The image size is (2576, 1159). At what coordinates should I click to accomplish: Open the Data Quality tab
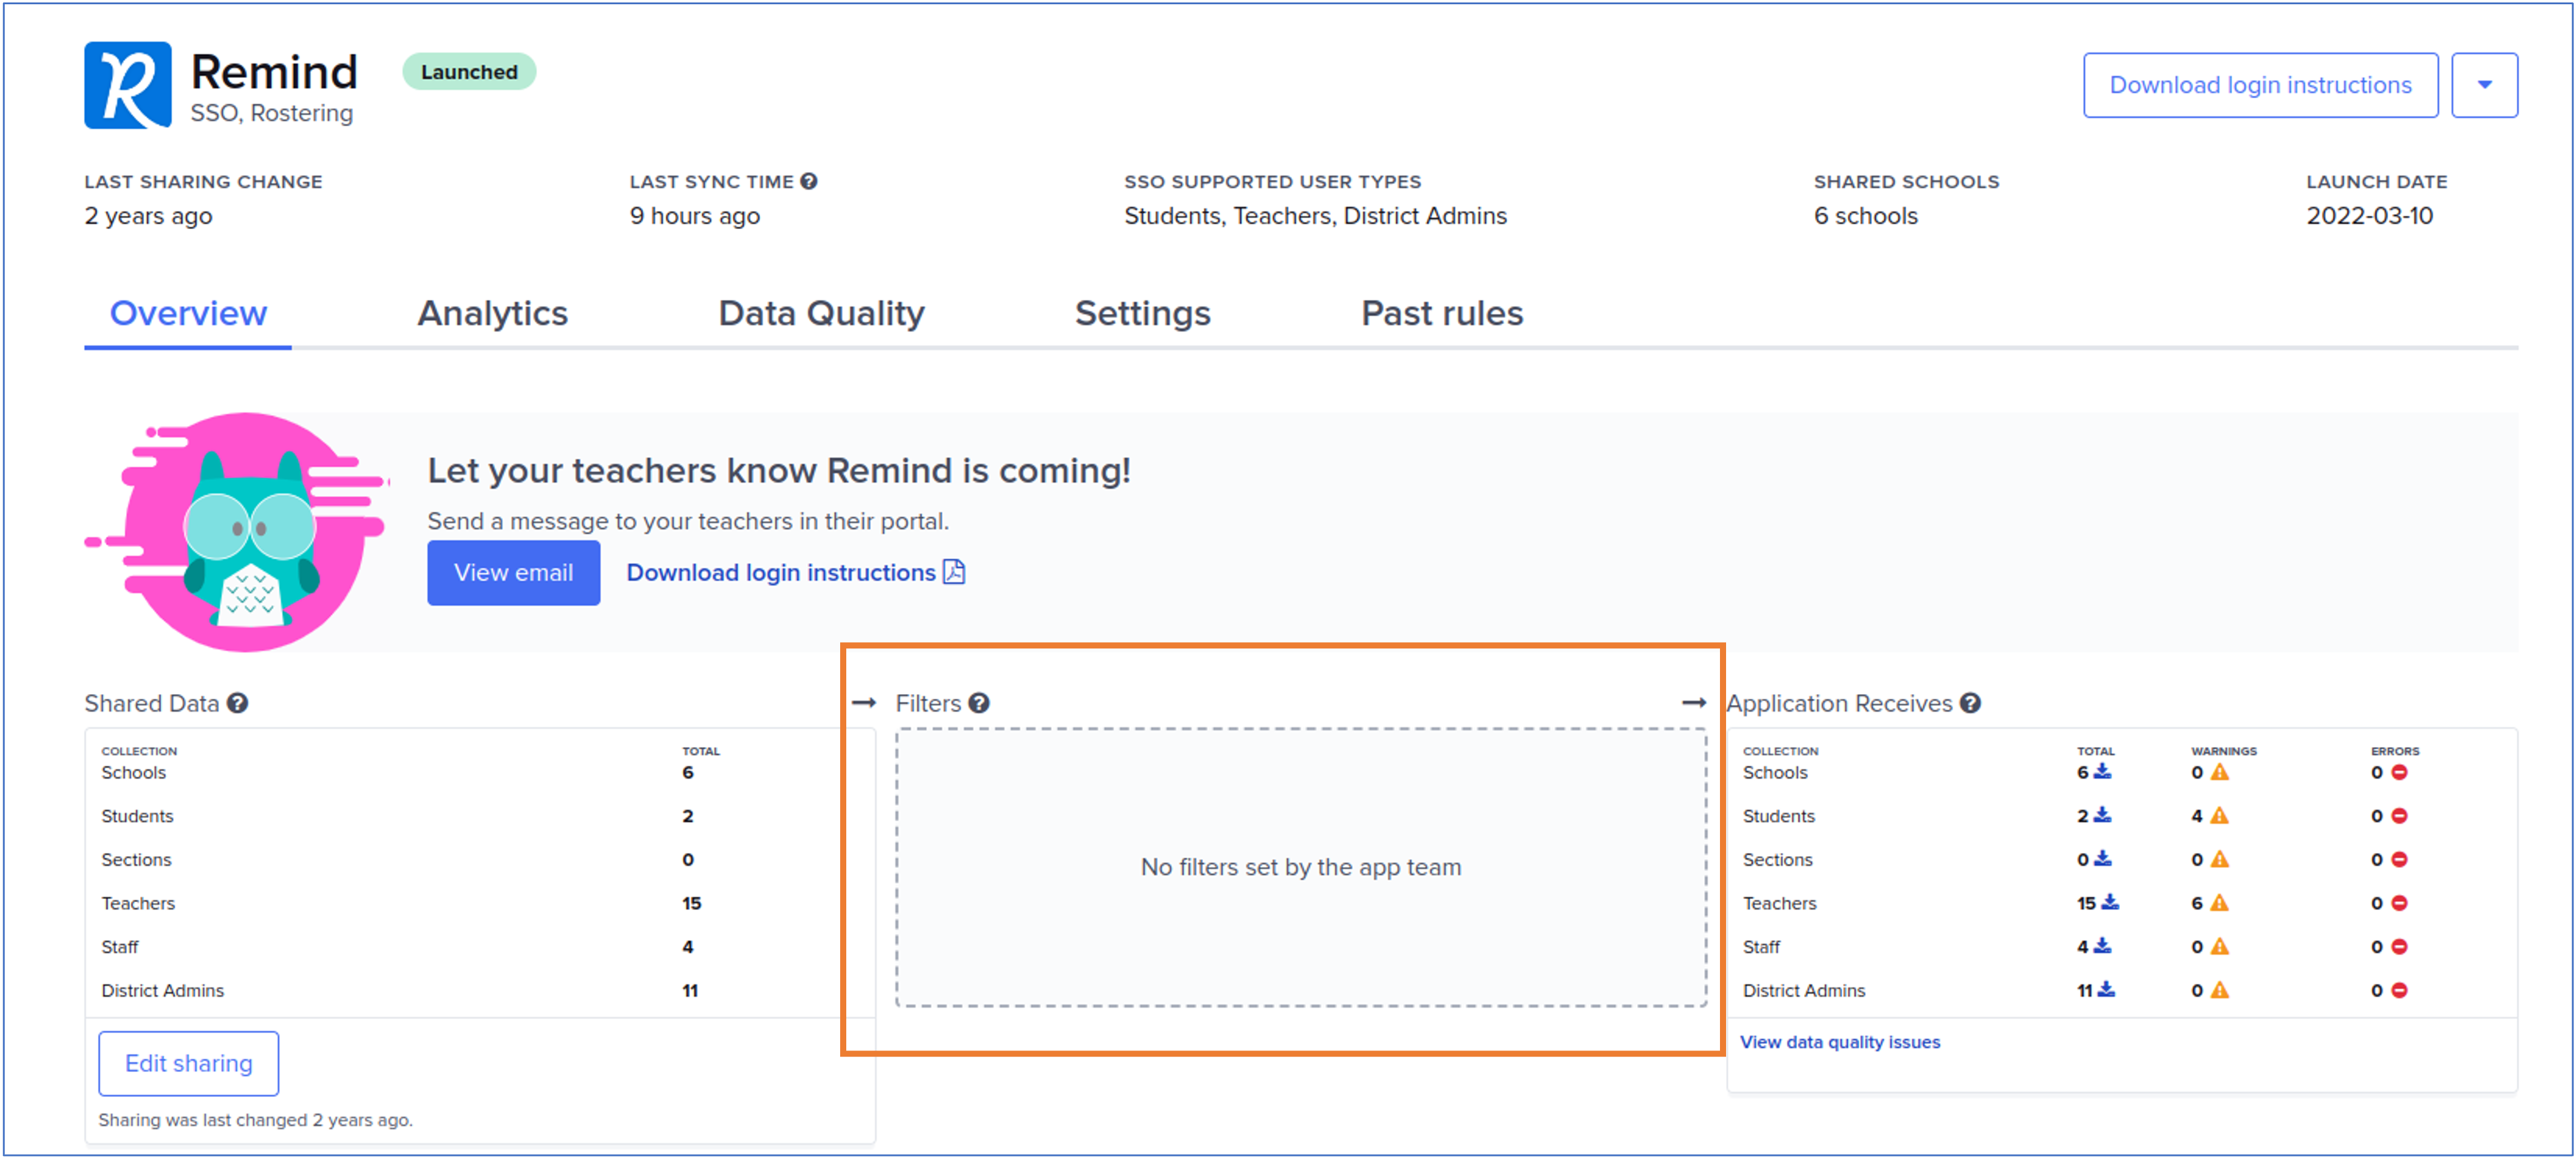821,314
